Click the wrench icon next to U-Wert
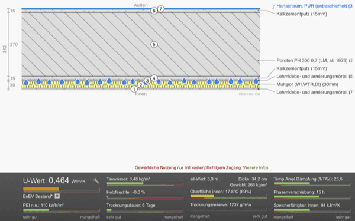The height and width of the screenshot is (221, 355). [x=96, y=181]
